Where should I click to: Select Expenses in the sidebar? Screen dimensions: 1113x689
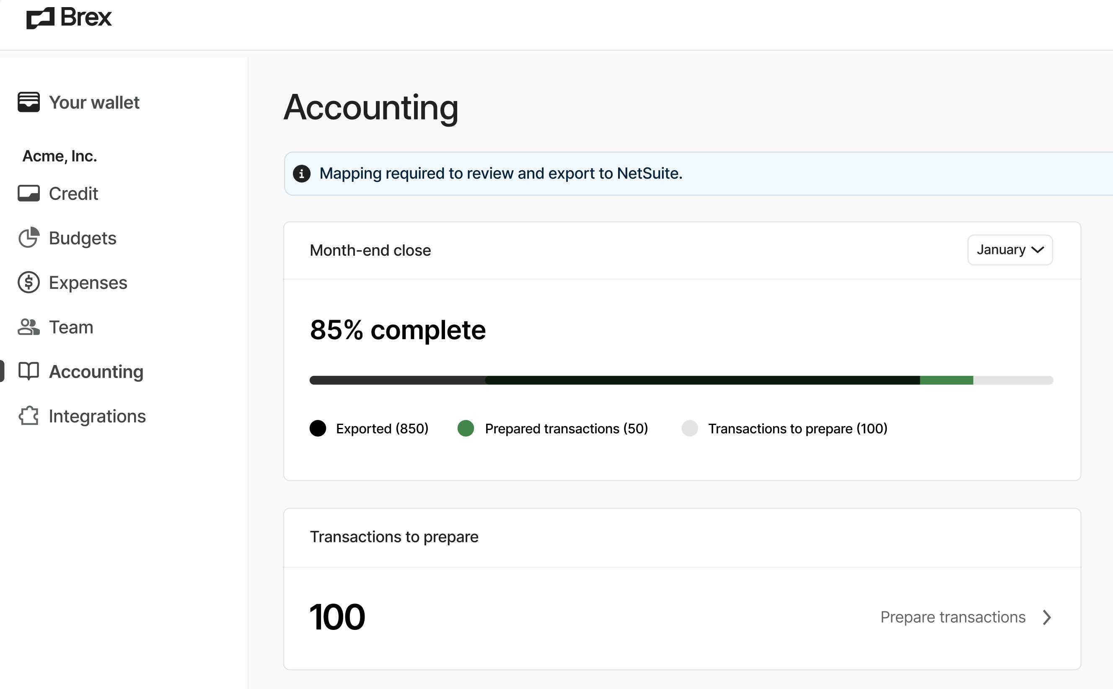88,283
